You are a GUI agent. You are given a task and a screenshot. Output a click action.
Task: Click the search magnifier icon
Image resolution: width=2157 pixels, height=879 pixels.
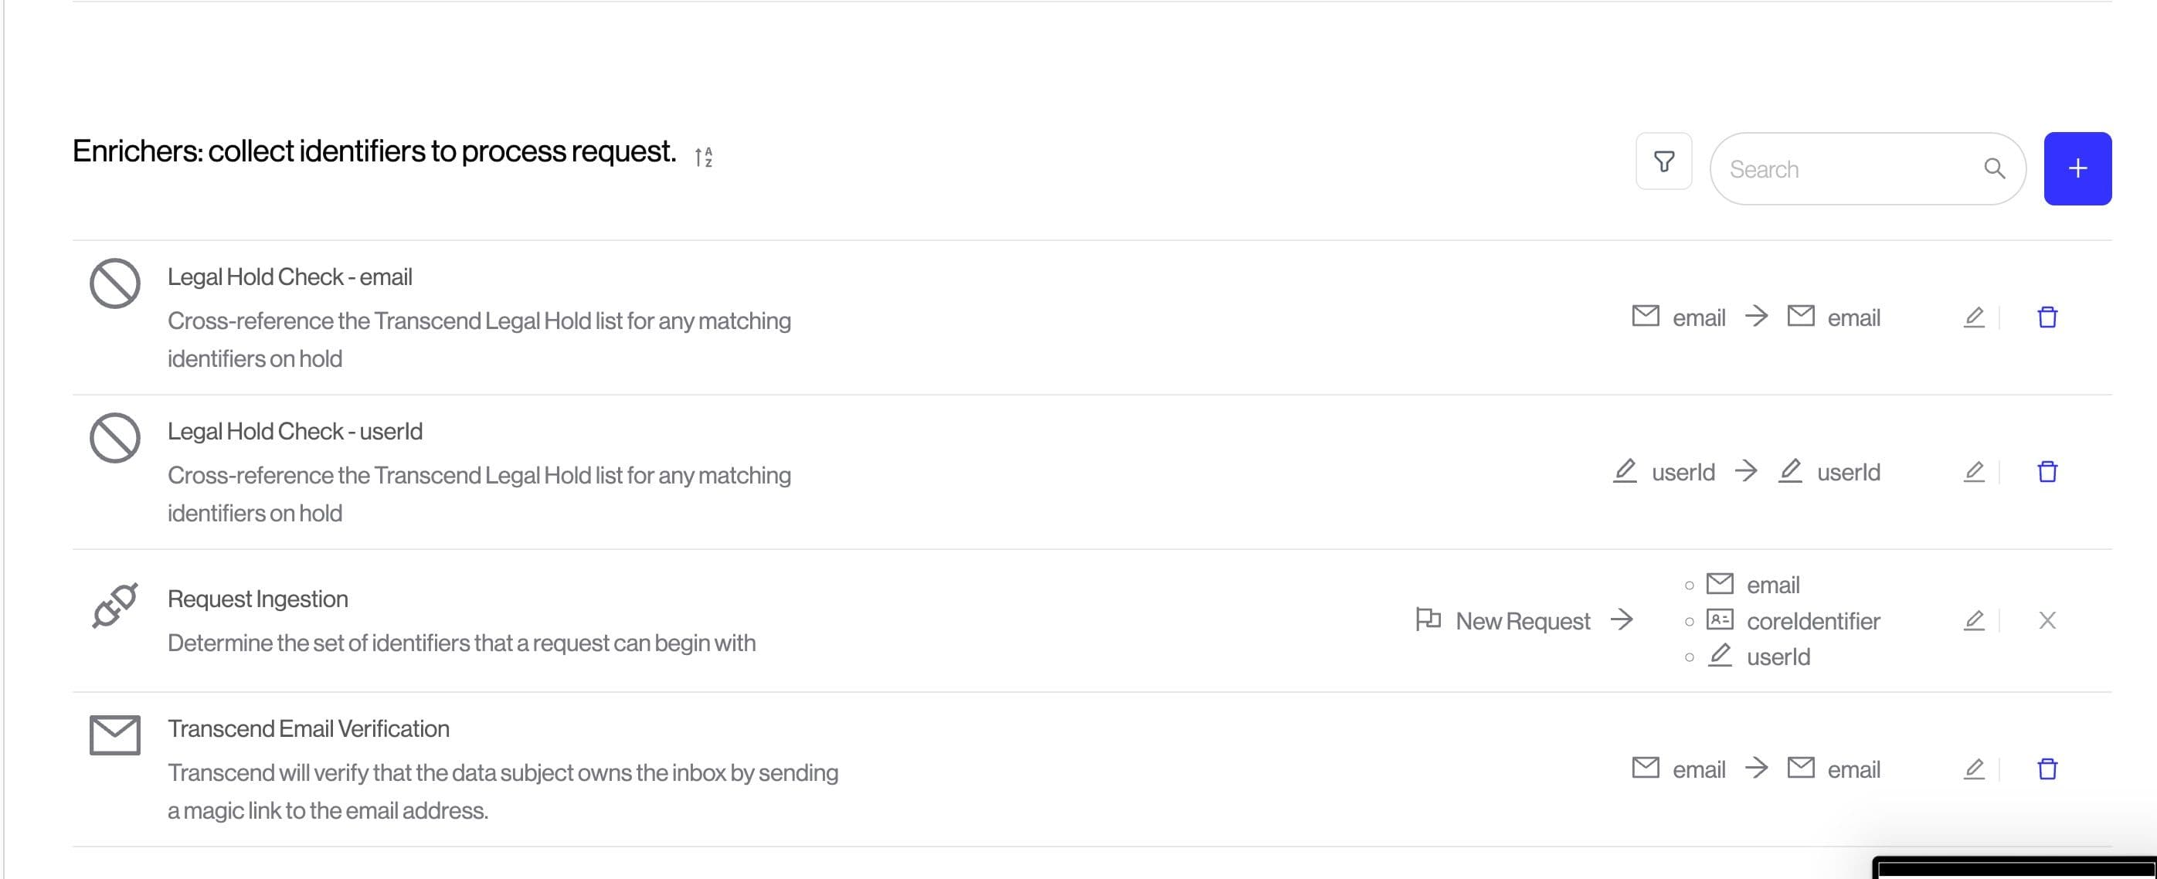coord(1994,169)
